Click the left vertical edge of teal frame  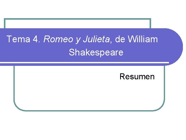[x=14, y=86]
